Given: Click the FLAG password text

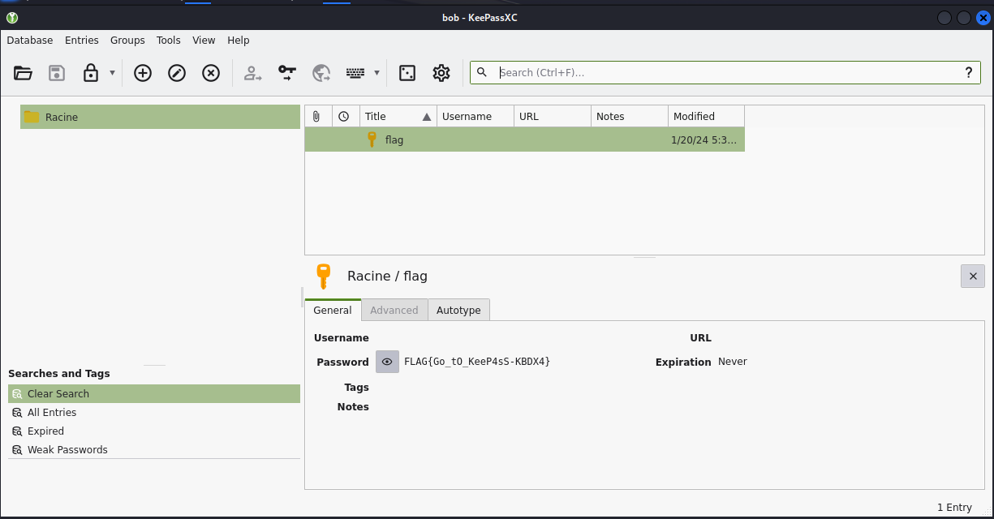Looking at the screenshot, I should [477, 361].
